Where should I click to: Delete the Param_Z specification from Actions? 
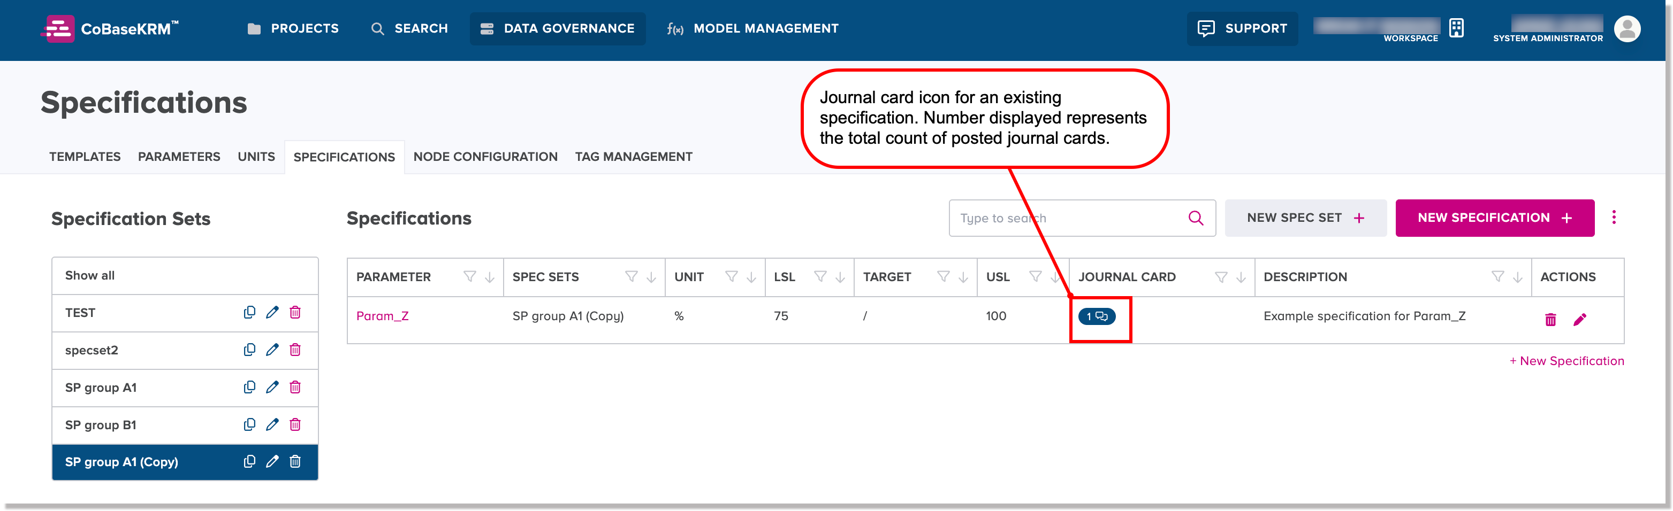(x=1550, y=319)
